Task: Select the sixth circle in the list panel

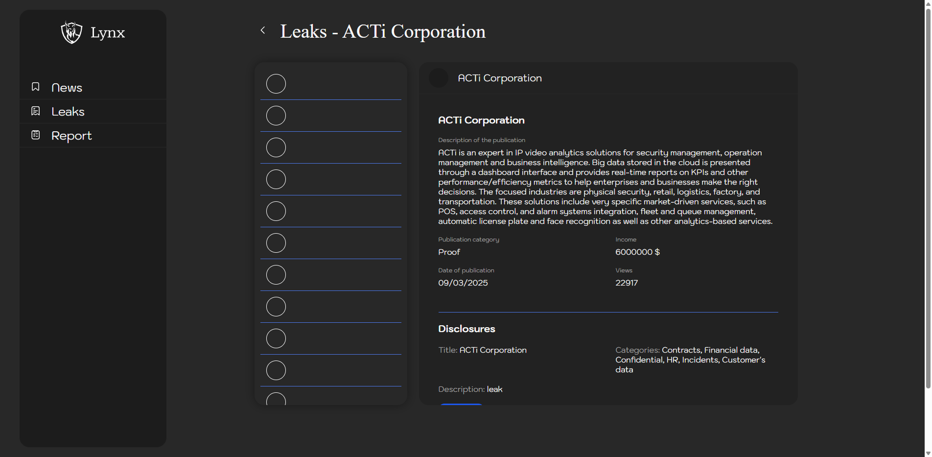Action: point(276,243)
